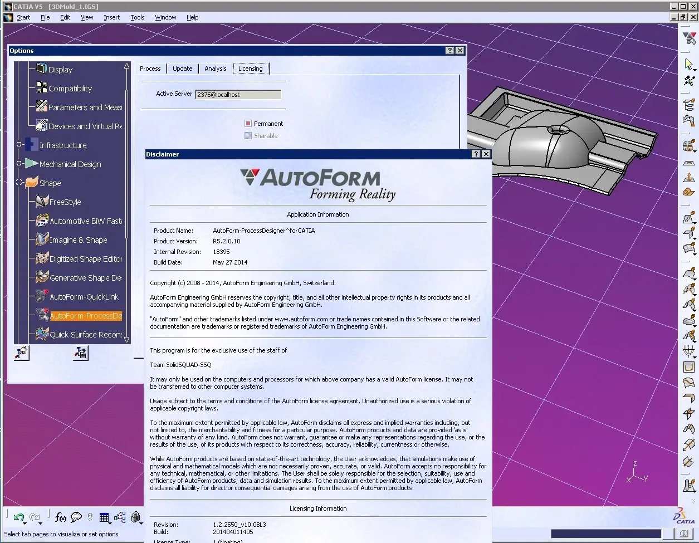Select Generative Shape Design tree item

click(x=86, y=278)
